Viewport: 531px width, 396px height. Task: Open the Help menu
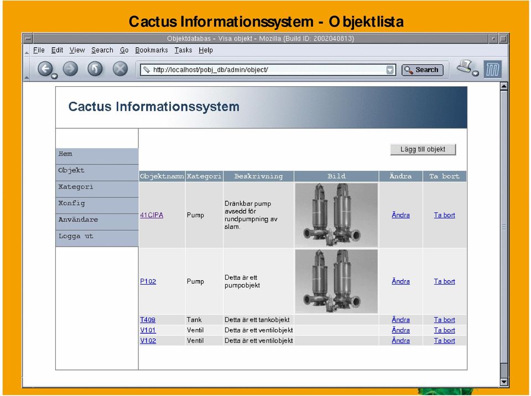[206, 50]
